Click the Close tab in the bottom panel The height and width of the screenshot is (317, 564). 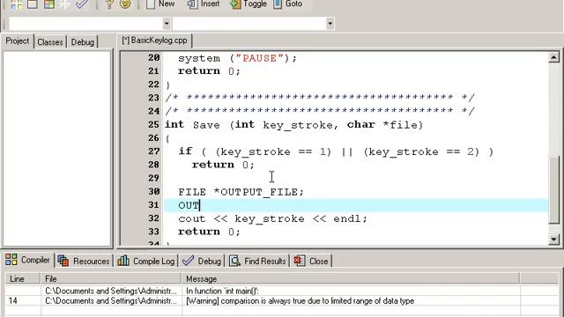click(x=311, y=261)
